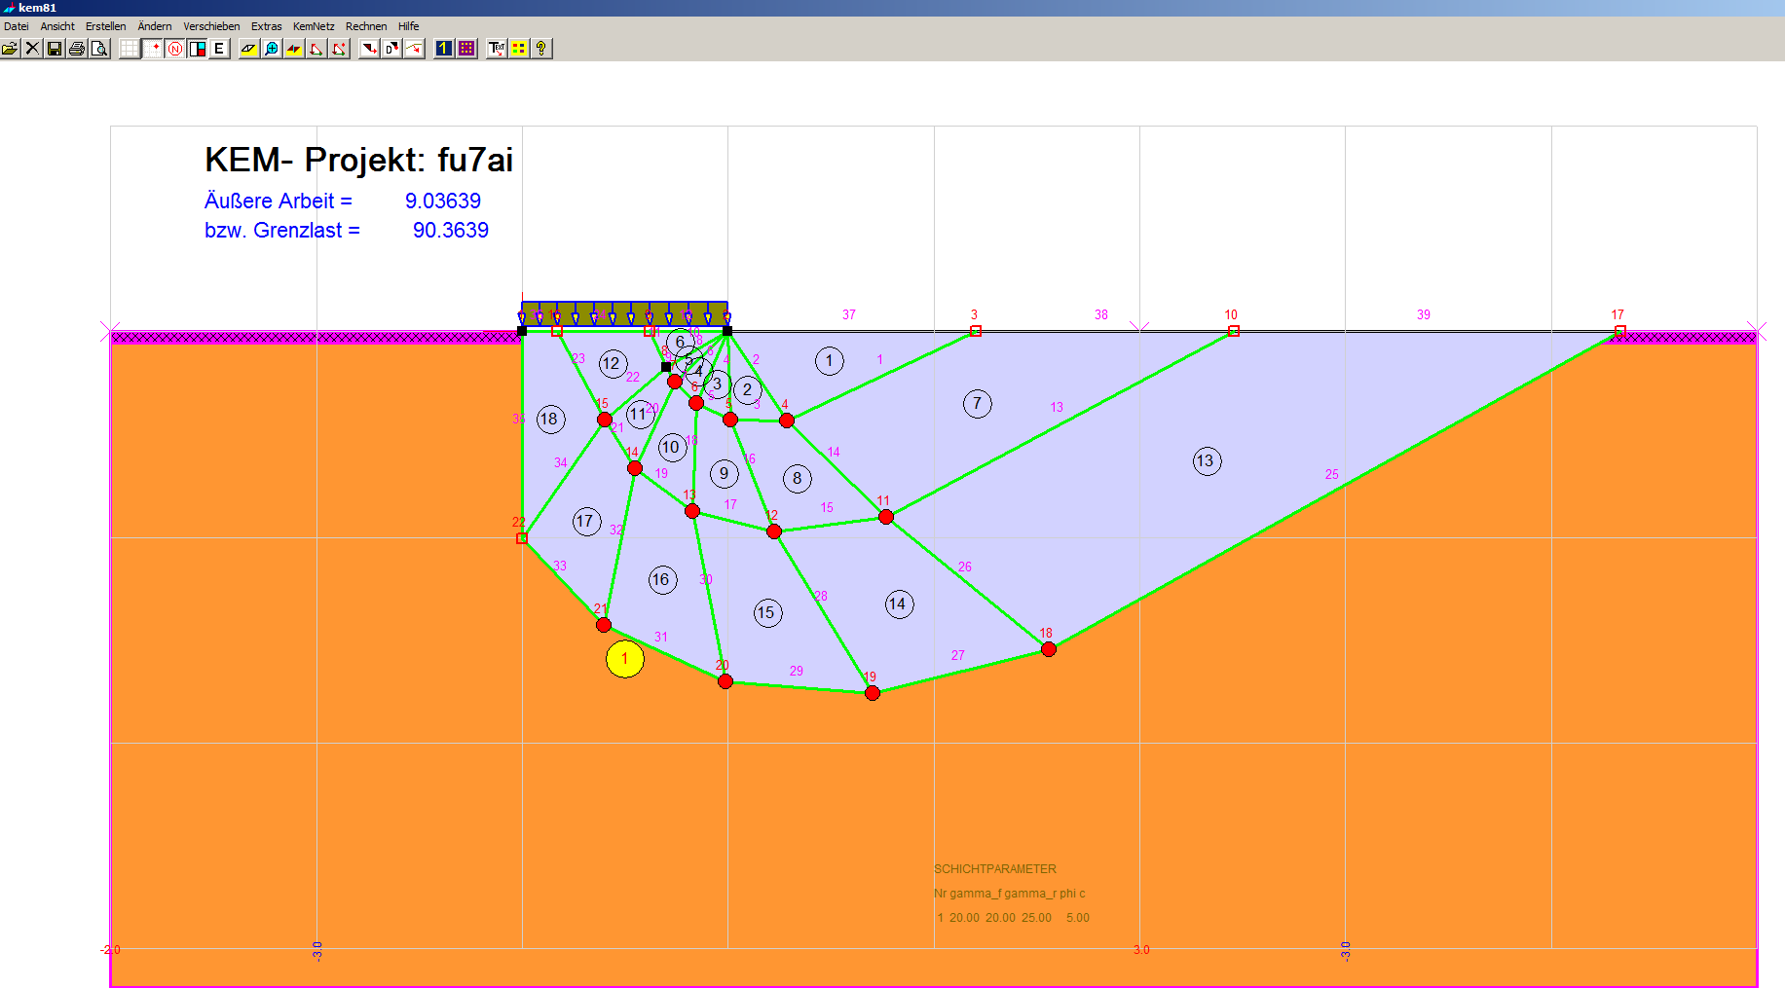Click the yellow layer marker 1
Image resolution: width=1785 pixels, height=988 pixels.
point(625,659)
